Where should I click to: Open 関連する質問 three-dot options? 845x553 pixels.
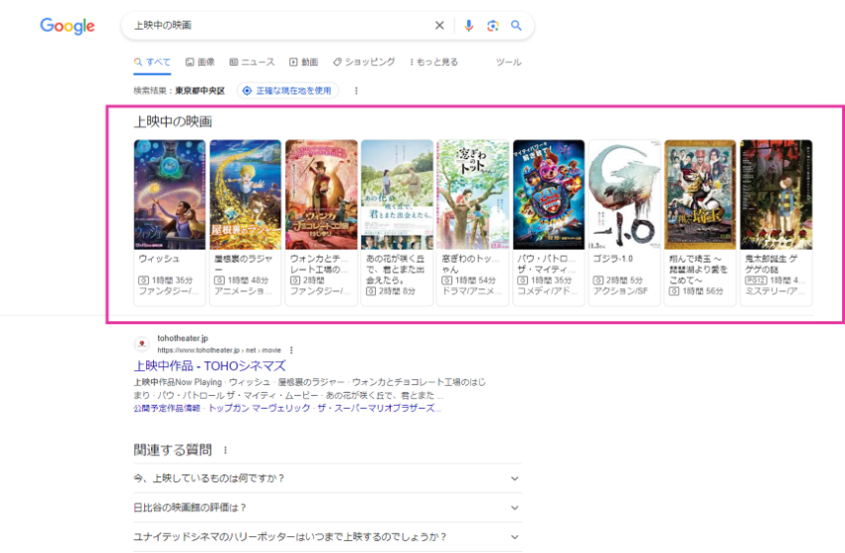click(226, 450)
